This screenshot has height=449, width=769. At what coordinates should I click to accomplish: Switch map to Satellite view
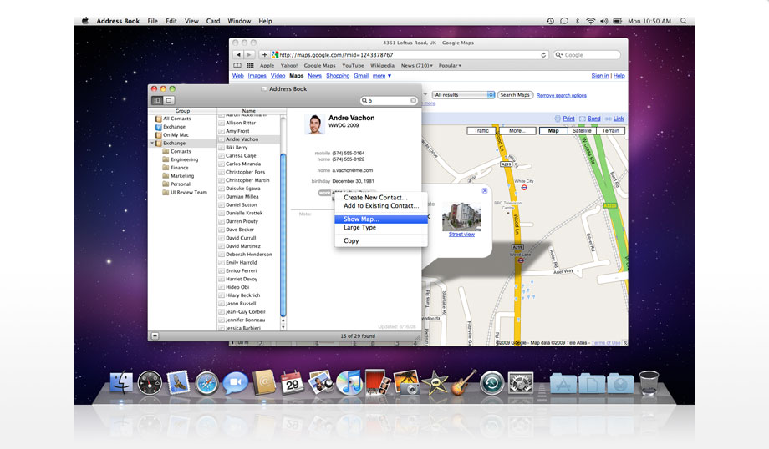tap(582, 131)
